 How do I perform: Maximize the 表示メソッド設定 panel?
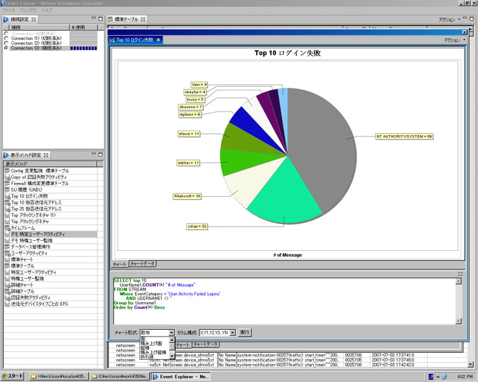point(100,155)
